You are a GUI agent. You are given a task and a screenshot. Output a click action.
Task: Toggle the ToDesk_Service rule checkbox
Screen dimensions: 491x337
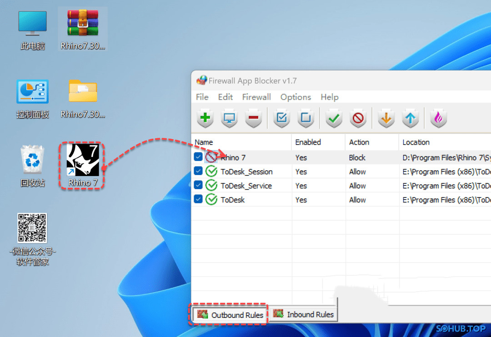(x=198, y=186)
